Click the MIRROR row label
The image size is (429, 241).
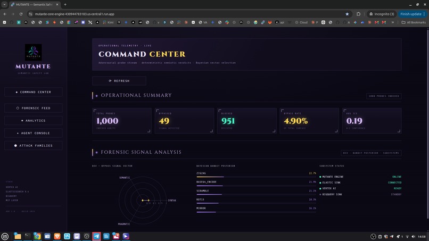[x=201, y=208]
